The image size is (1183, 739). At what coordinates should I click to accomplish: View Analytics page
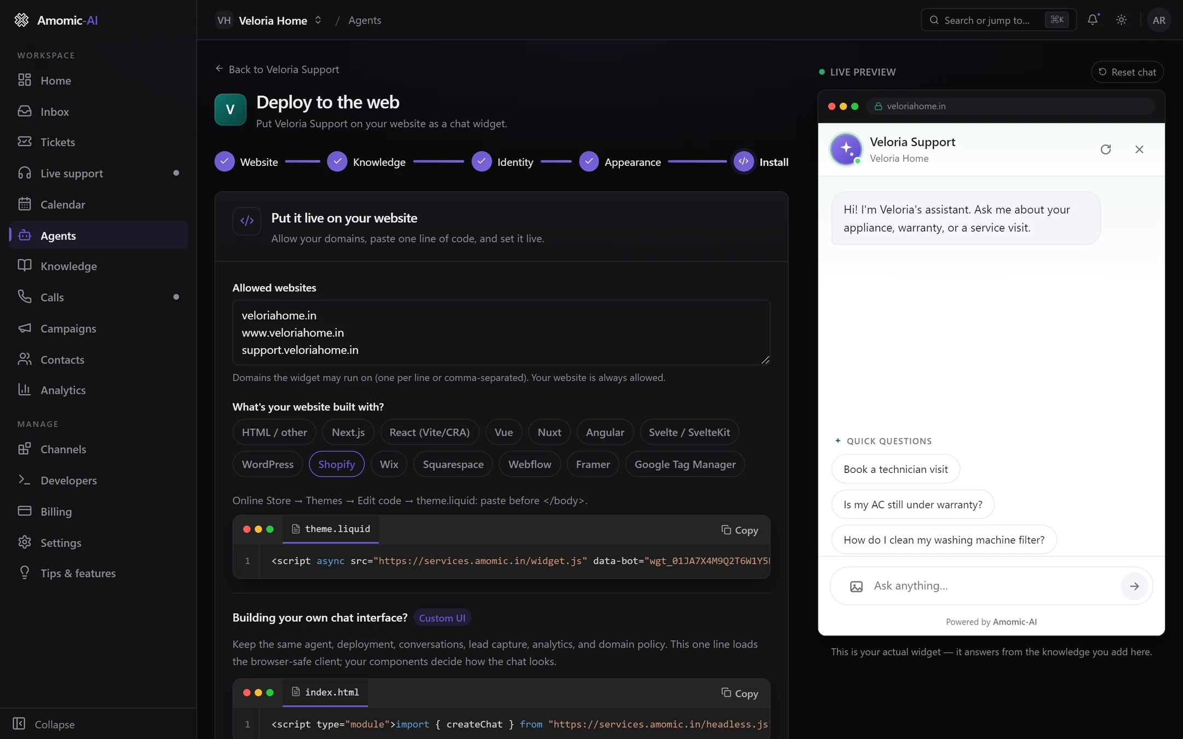[x=99, y=390]
